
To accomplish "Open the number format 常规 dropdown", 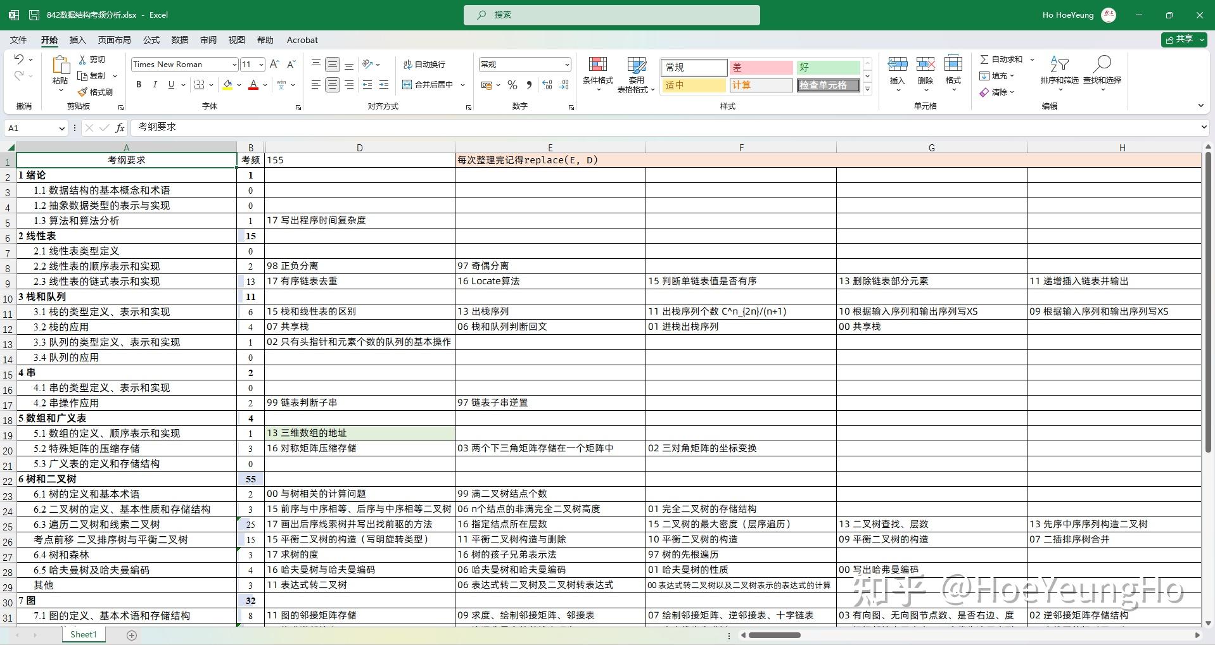I will (x=567, y=65).
